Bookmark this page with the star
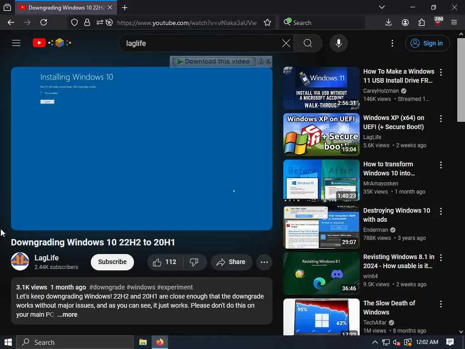Viewport: 465px width, 349px height. 267,23
